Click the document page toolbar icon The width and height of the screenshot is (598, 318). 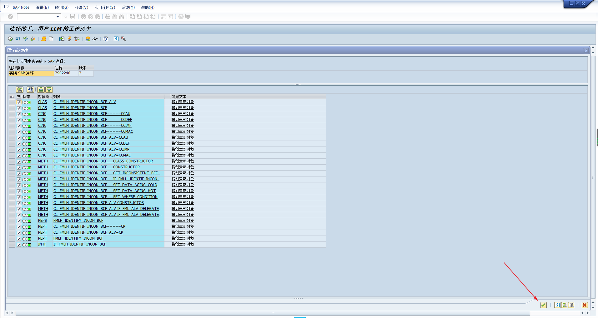point(51,39)
